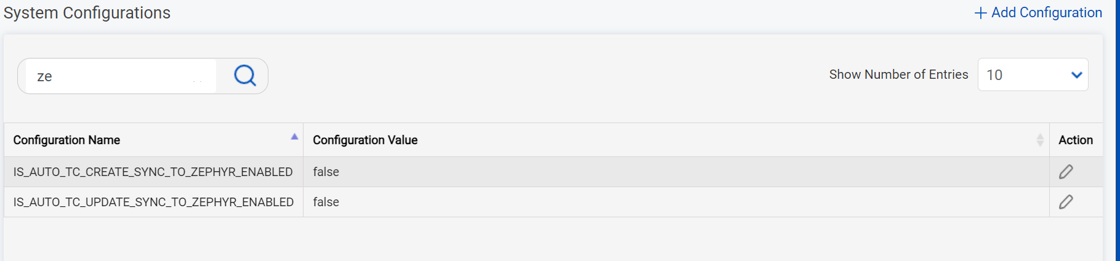The image size is (1120, 261).
Task: Click the Show Number of Entries label
Action: (x=898, y=74)
